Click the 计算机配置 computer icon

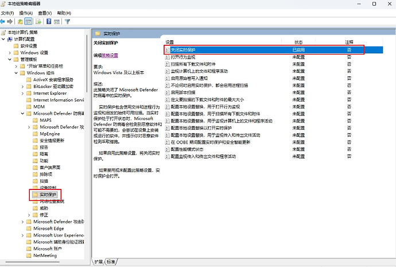click(x=10, y=39)
